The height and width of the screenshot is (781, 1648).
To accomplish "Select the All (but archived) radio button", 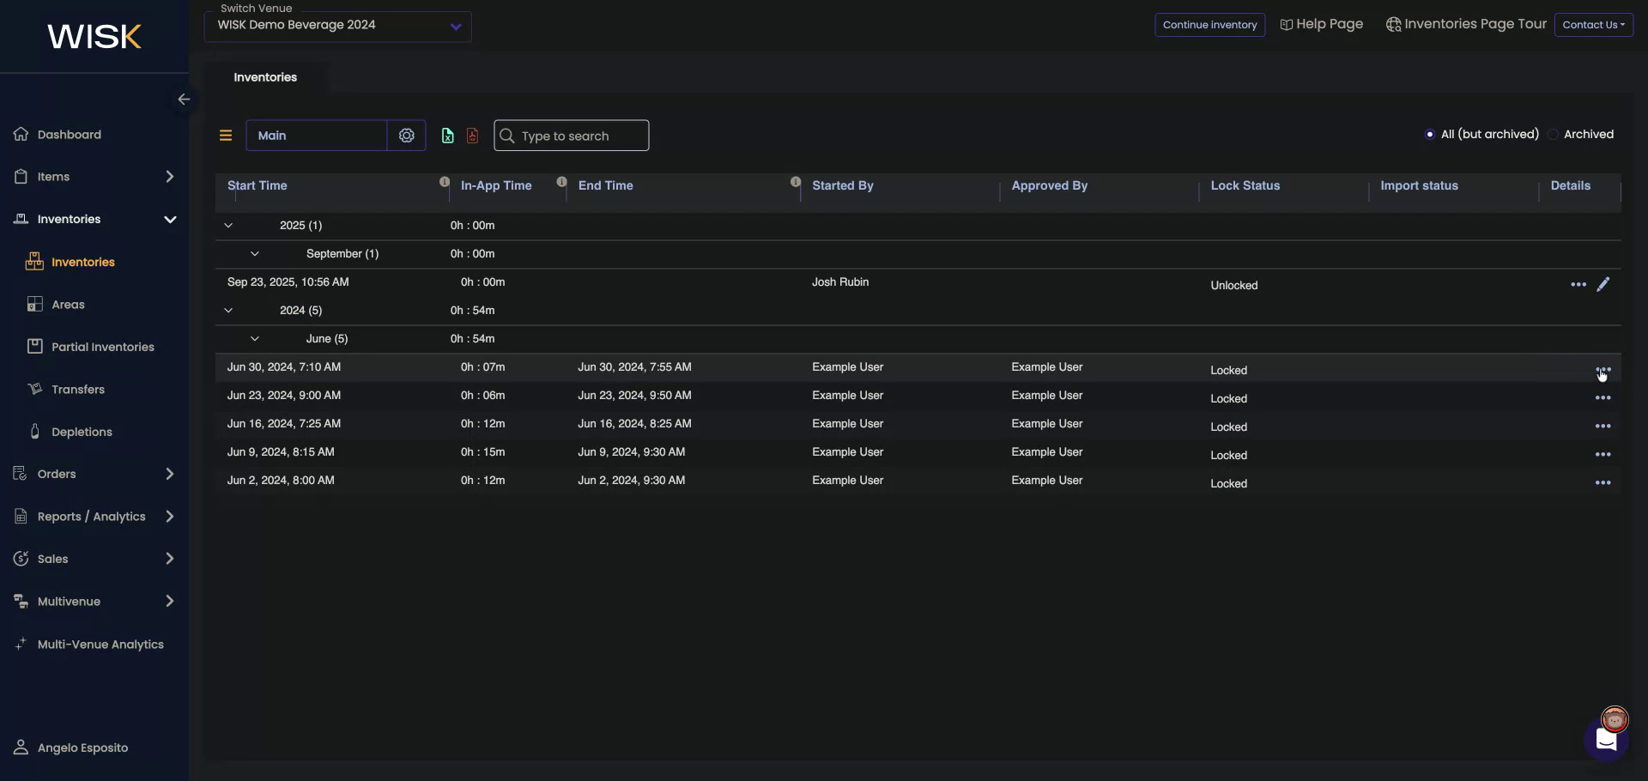I will click(x=1429, y=134).
